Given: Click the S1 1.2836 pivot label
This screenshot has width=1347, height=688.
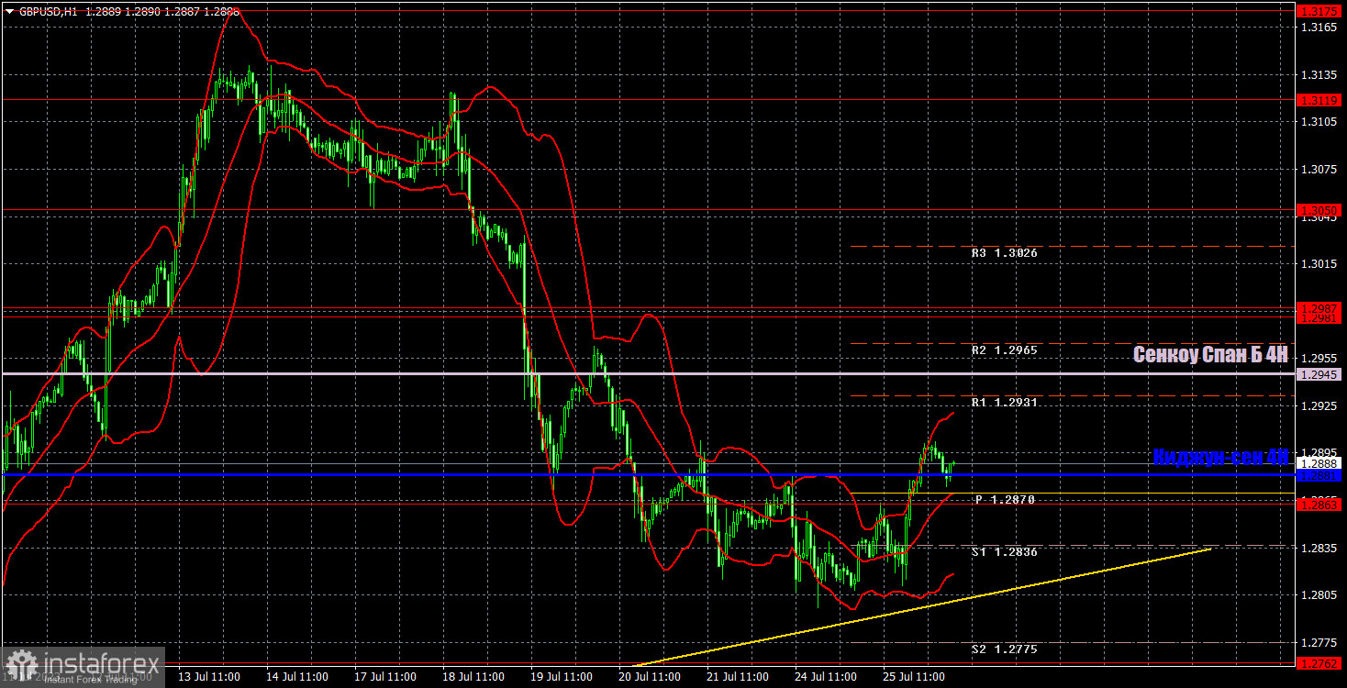Looking at the screenshot, I should coord(1005,552).
